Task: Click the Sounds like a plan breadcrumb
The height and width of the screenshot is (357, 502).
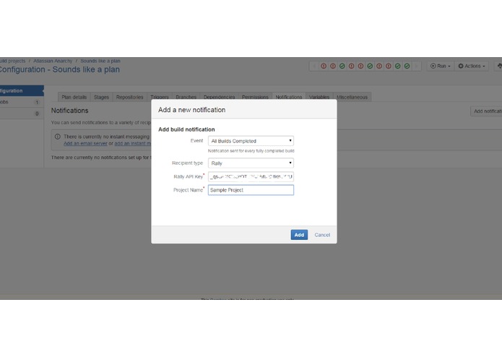Action: click(x=100, y=61)
